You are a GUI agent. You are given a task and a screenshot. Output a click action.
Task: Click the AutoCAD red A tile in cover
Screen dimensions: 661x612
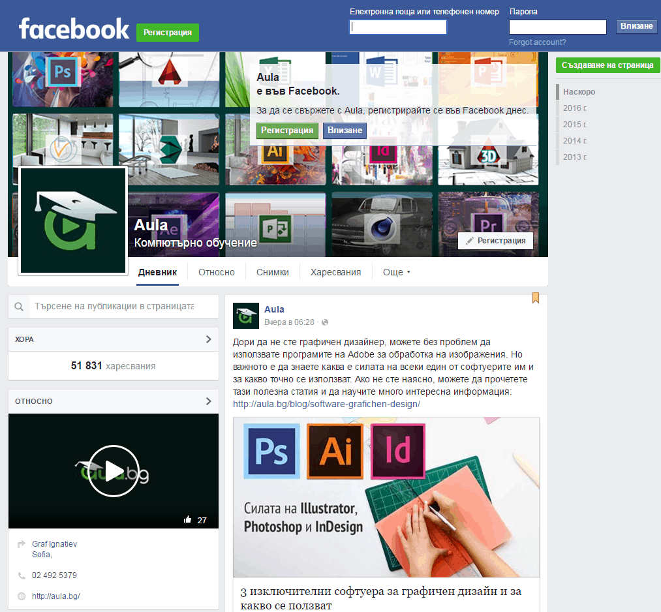(x=169, y=79)
